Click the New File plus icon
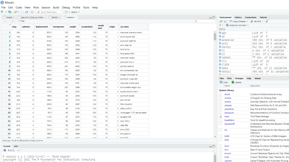 click(2, 12)
